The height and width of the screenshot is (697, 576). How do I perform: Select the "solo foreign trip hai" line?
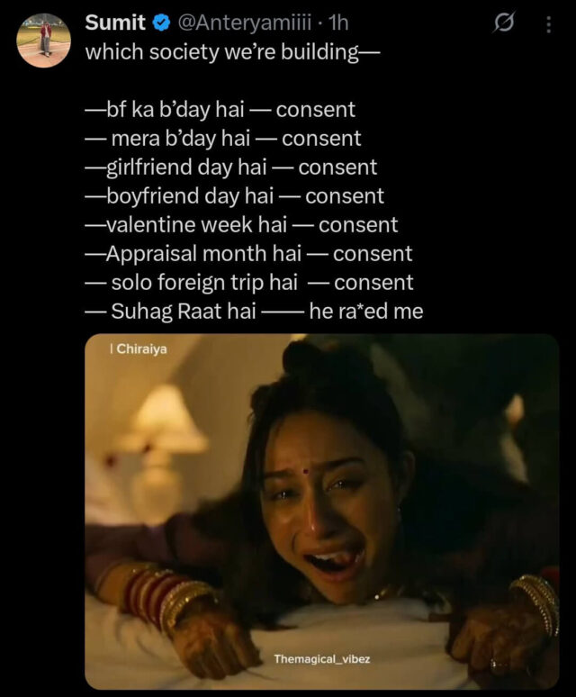point(249,283)
